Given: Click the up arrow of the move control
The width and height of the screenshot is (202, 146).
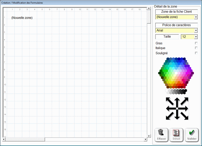Looking at the screenshot, I should coord(177,102).
